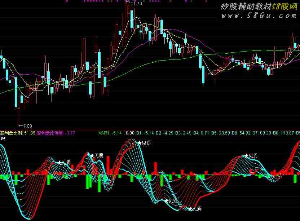The width and height of the screenshot is (300, 221).
Task: Click the 11.70 high price label
Action: click(x=136, y=4)
